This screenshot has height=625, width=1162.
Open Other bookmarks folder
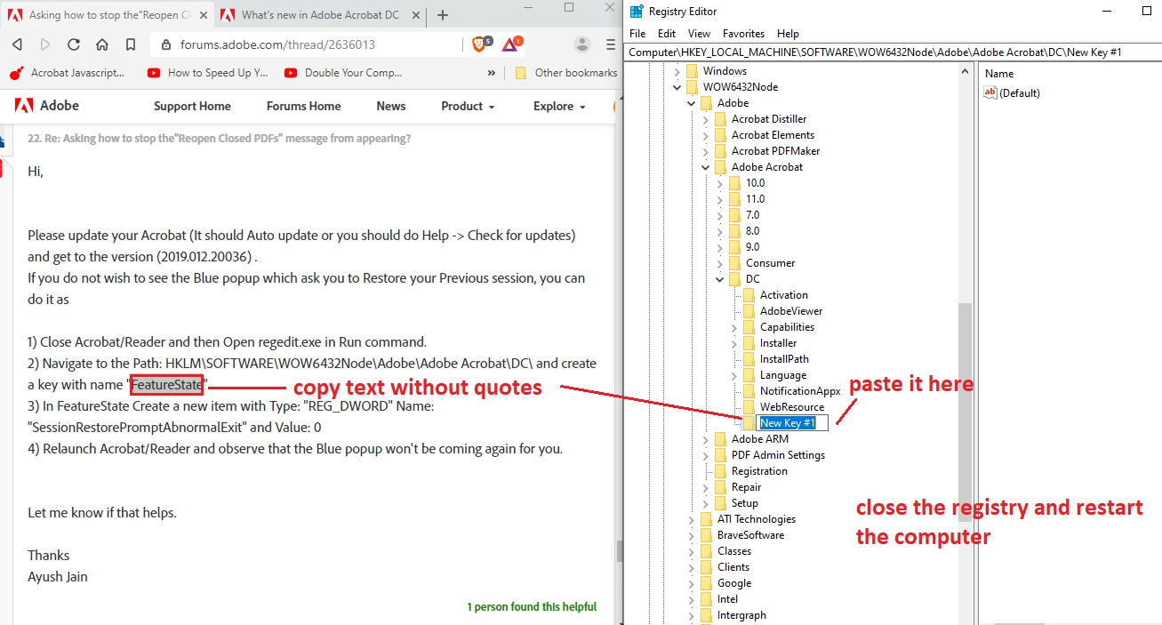pyautogui.click(x=565, y=73)
